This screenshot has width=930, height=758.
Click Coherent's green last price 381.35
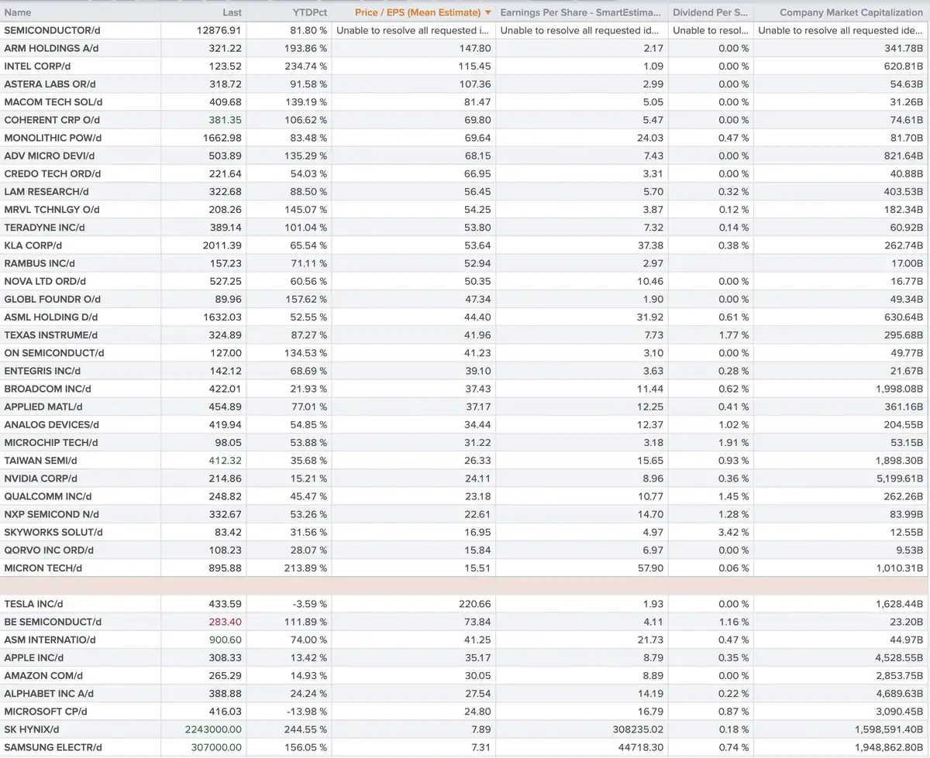click(226, 120)
